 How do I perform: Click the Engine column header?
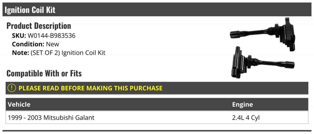[x=243, y=105]
